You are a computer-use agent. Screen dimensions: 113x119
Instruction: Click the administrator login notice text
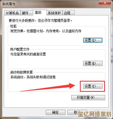(x=40, y=21)
